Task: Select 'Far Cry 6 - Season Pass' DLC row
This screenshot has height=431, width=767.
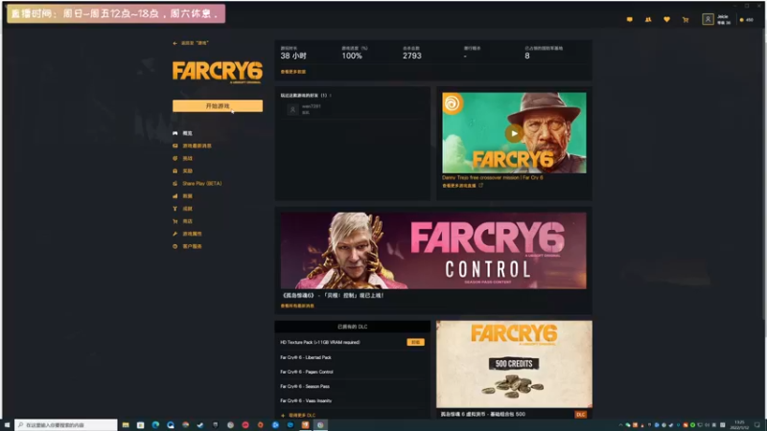Action: tap(352, 386)
